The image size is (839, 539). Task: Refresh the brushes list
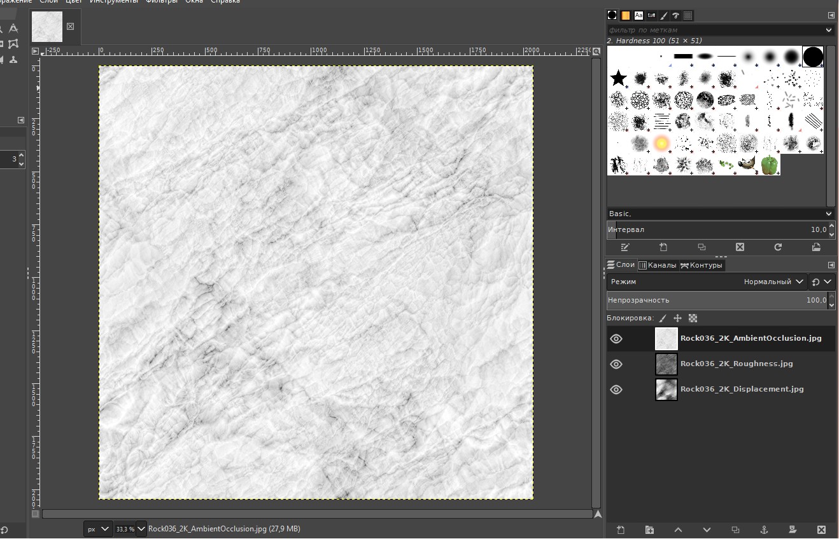point(777,247)
